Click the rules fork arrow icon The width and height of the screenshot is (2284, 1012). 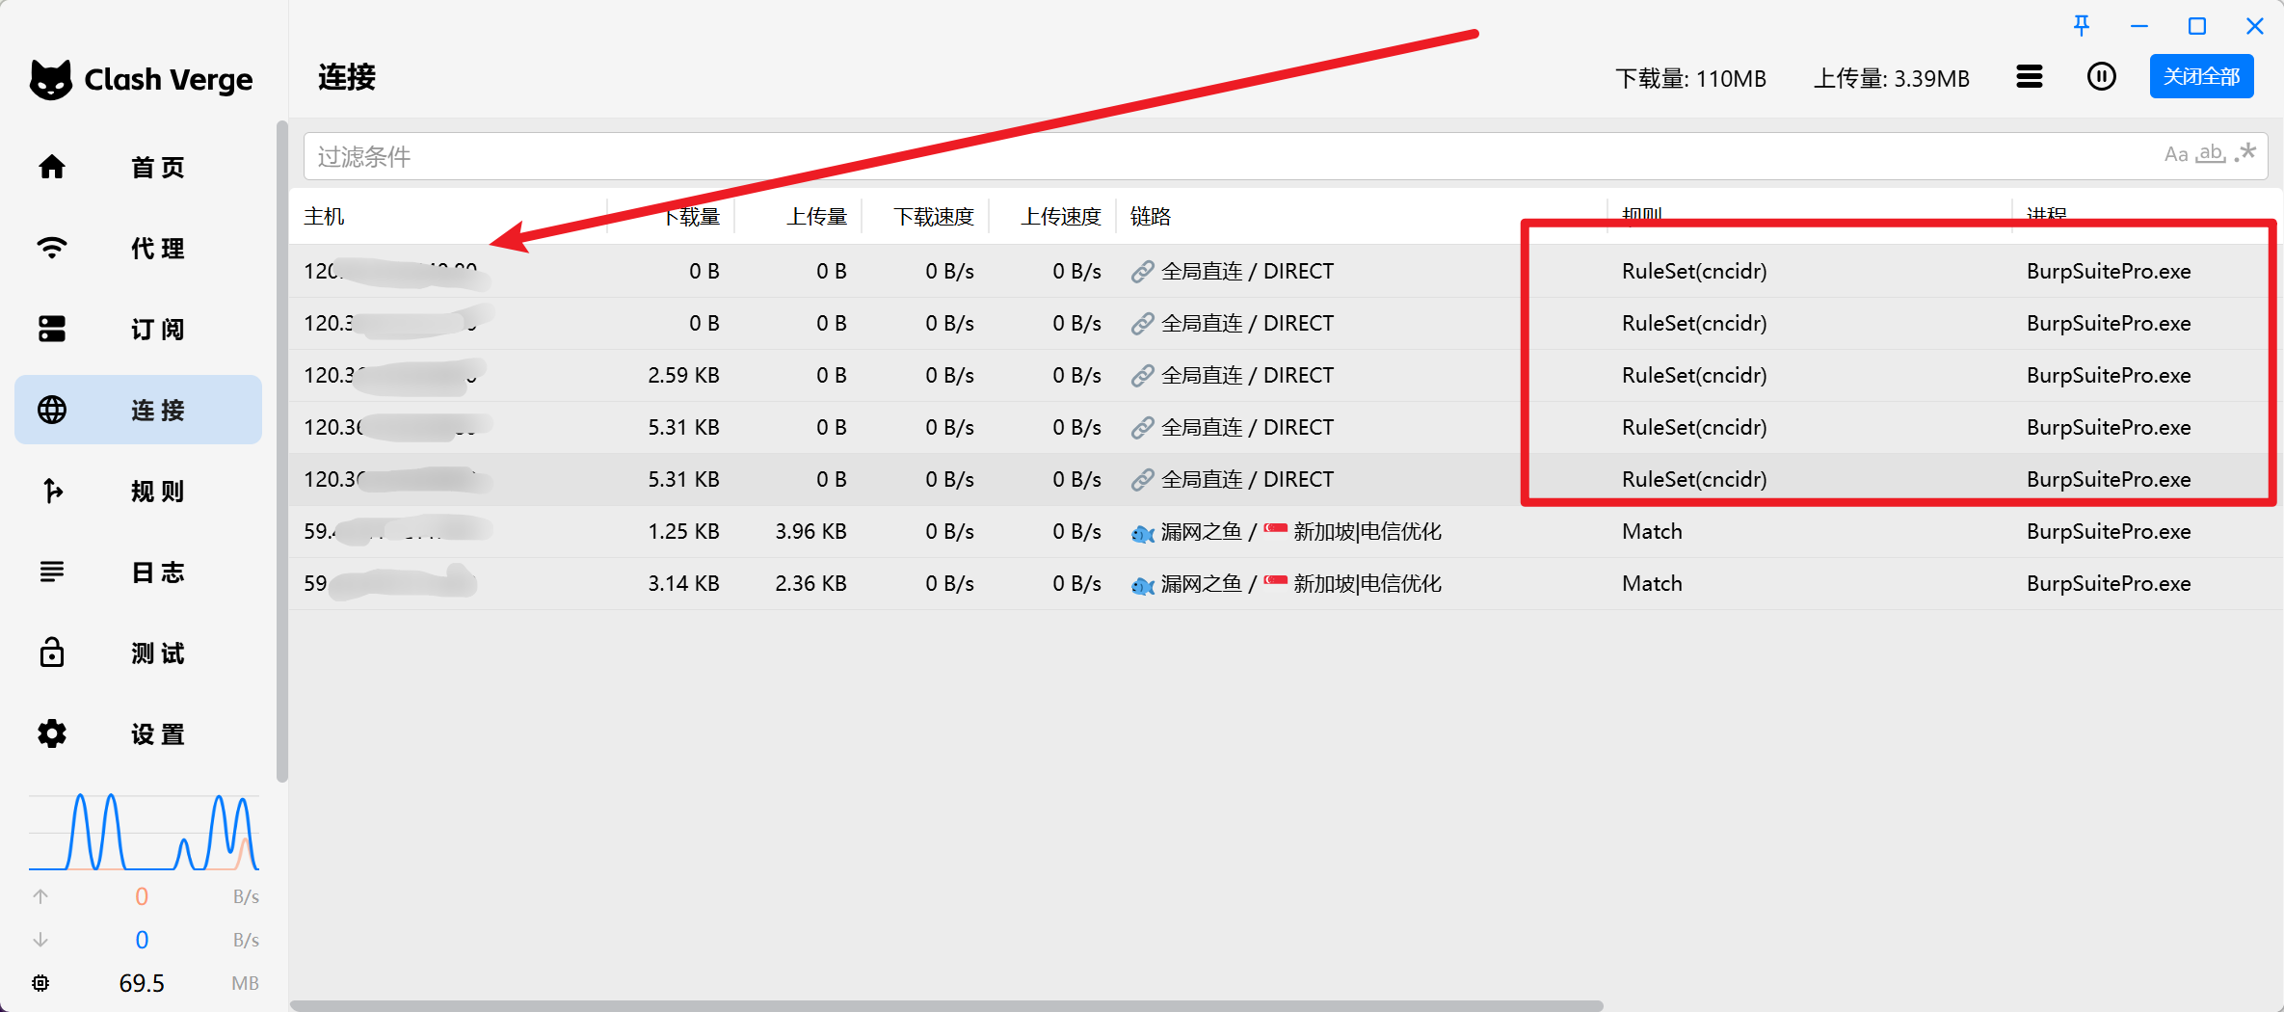click(x=52, y=491)
